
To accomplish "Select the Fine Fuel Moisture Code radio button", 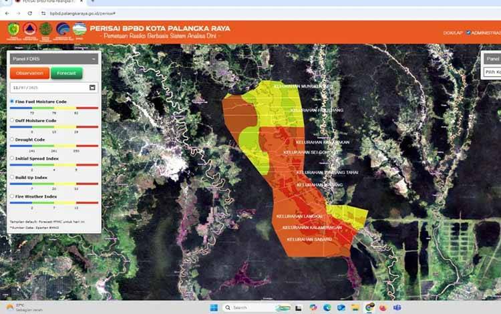I will (12, 102).
